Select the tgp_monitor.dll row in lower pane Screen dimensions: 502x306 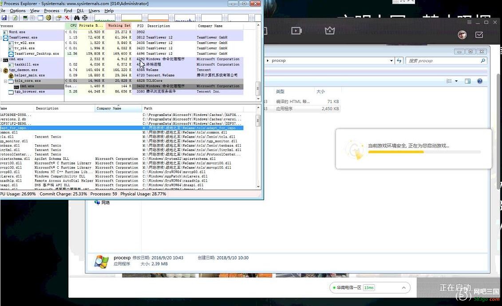coord(122,141)
